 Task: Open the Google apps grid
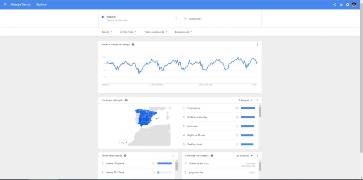pos(341,5)
